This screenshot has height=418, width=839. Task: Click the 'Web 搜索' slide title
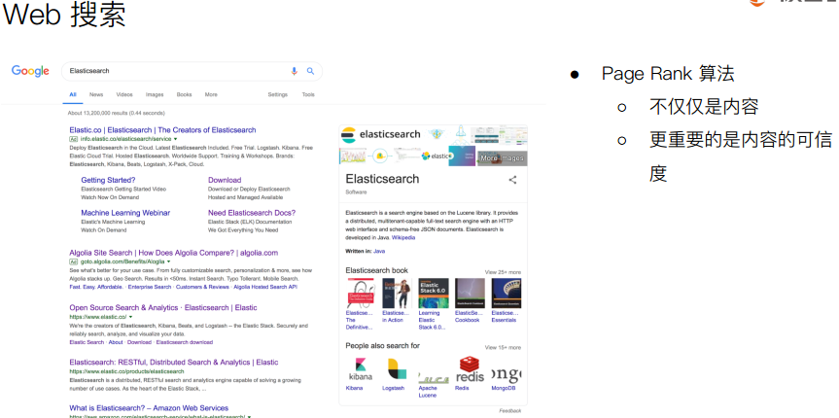point(64,15)
